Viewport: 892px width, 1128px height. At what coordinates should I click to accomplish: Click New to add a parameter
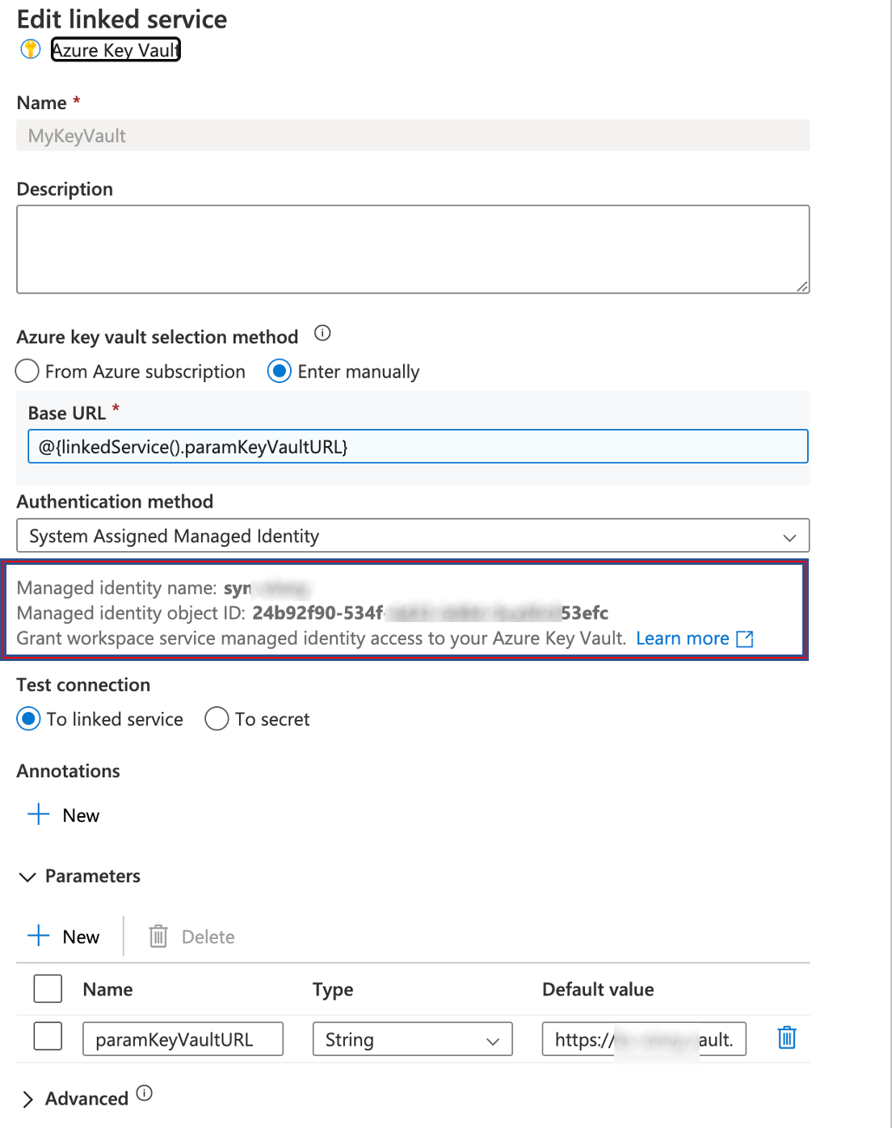80,936
